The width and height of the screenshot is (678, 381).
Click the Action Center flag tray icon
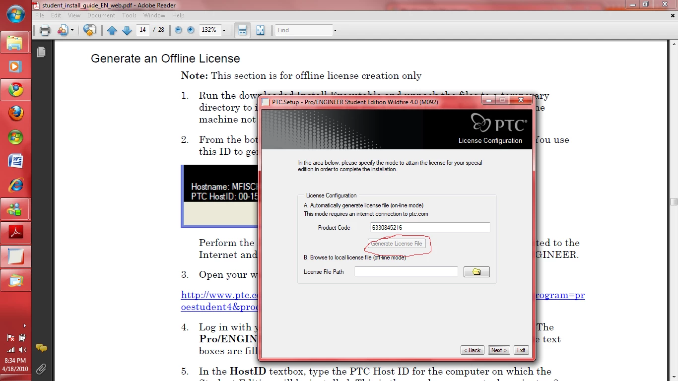pos(10,338)
